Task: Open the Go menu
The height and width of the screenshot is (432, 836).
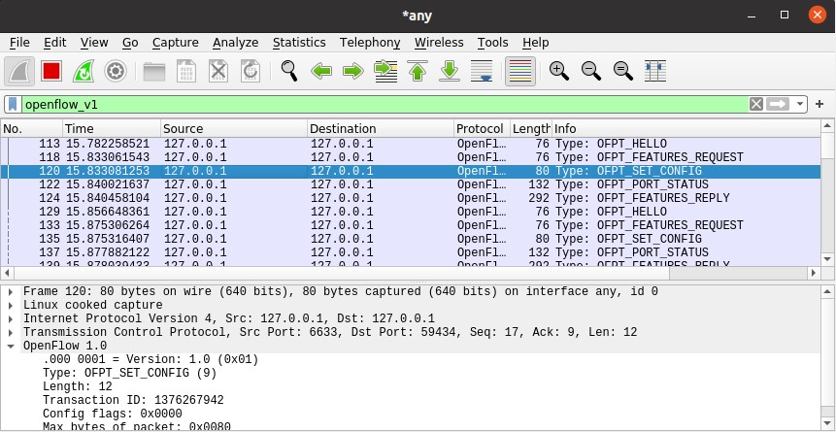Action: (130, 43)
